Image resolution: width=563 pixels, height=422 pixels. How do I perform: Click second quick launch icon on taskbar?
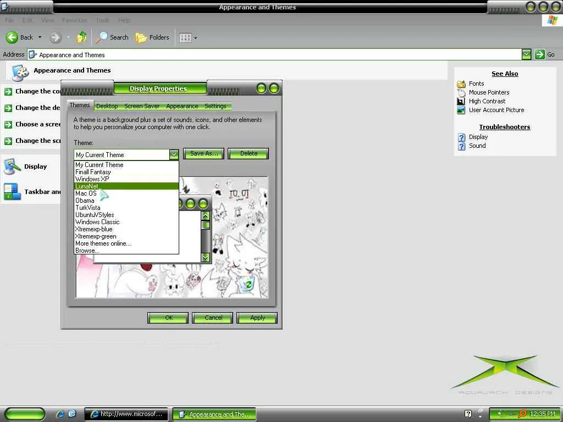[x=72, y=414]
